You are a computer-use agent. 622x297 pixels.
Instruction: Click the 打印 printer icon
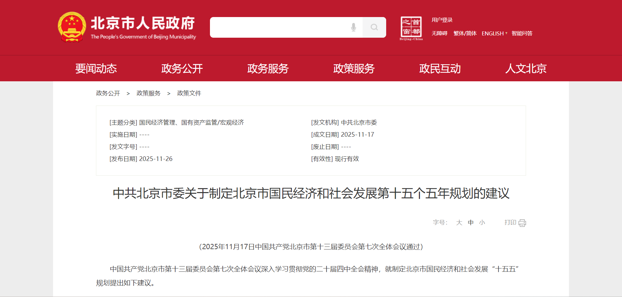[522, 223]
